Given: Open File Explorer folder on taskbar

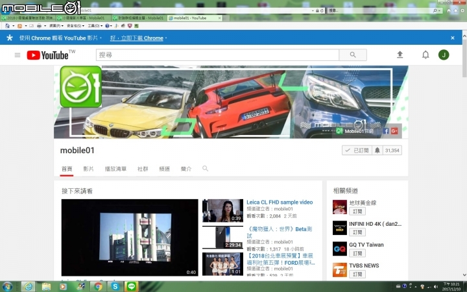Looking at the screenshot, I should (46, 287).
